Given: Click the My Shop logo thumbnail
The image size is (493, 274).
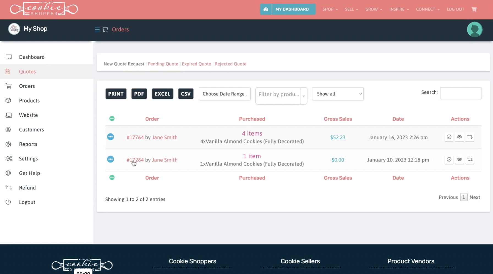Looking at the screenshot, I should coord(14,29).
